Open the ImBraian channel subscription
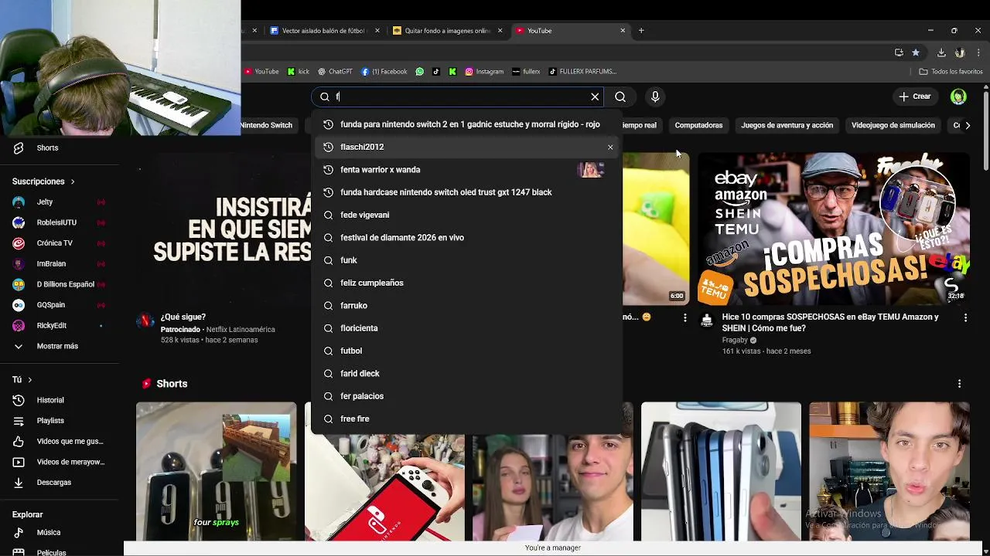Screen dimensions: 990x556 pyautogui.click(x=60, y=263)
